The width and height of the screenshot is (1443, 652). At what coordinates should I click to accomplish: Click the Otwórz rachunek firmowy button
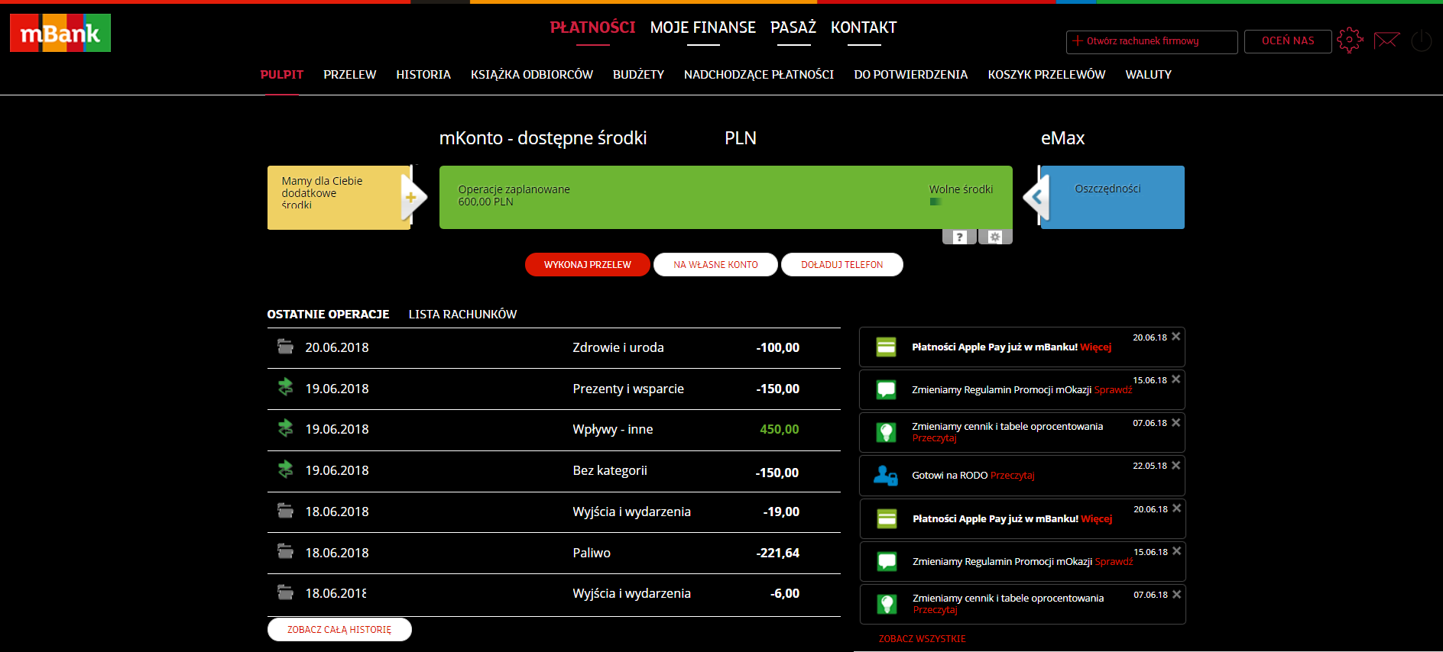[x=1152, y=42]
